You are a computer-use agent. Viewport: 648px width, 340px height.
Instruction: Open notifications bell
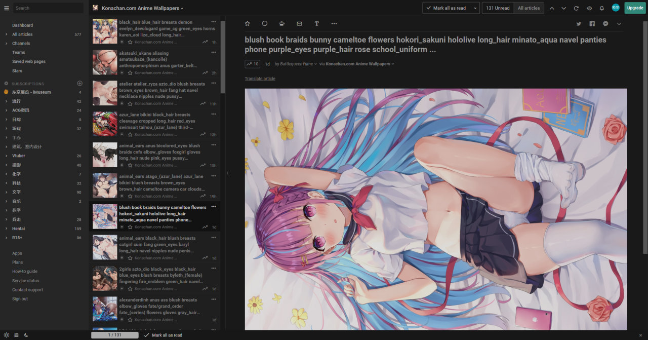pyautogui.click(x=602, y=8)
